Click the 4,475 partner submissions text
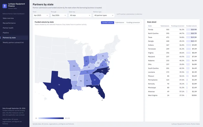The image size is (203, 127). coord(129,14)
